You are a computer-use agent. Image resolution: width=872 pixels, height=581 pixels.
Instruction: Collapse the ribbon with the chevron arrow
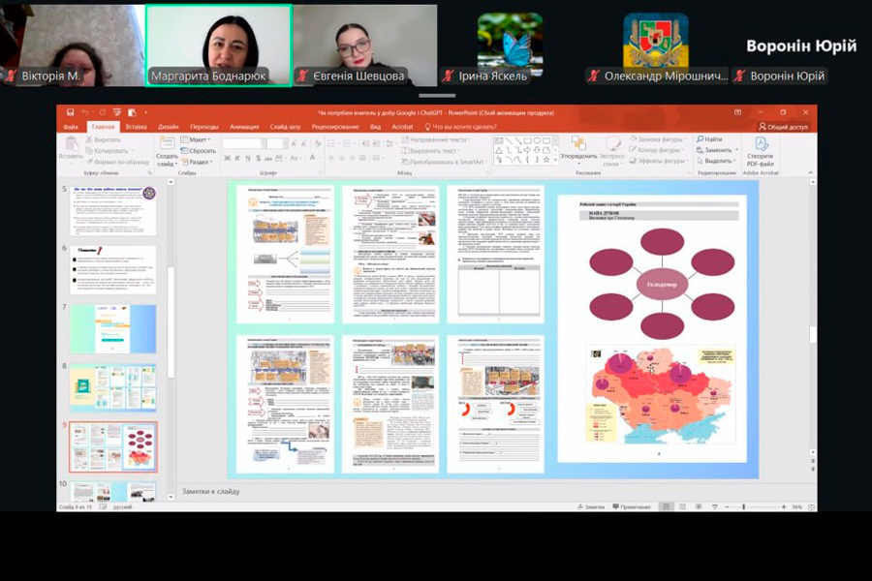tap(810, 173)
